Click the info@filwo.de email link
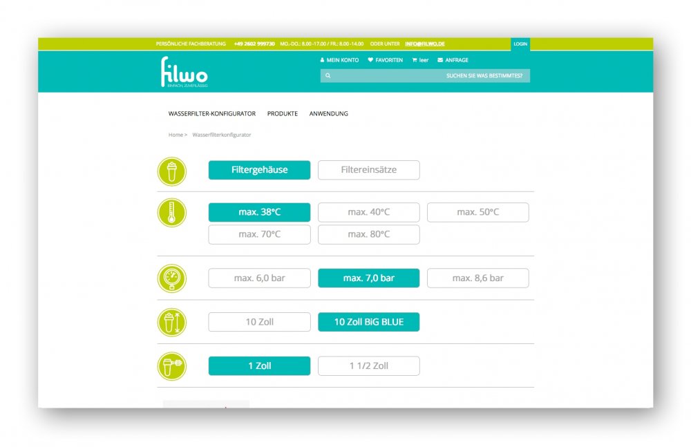 pos(425,44)
